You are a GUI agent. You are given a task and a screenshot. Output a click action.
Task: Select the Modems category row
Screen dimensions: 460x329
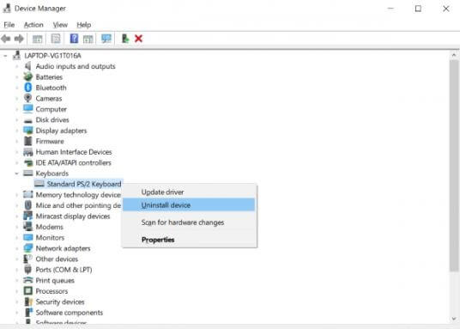click(x=49, y=227)
